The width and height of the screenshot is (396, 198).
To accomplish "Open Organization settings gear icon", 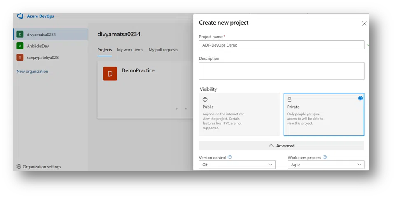I will (x=19, y=167).
